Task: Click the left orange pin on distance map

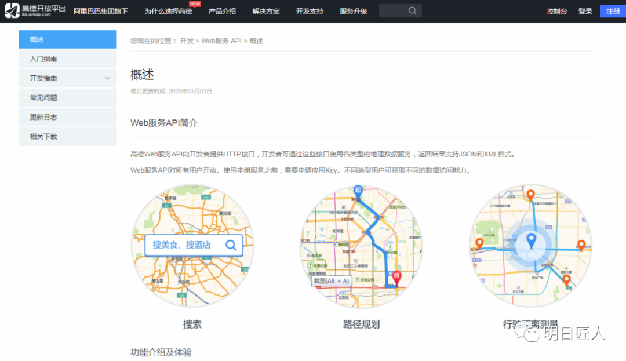Action: click(x=479, y=243)
